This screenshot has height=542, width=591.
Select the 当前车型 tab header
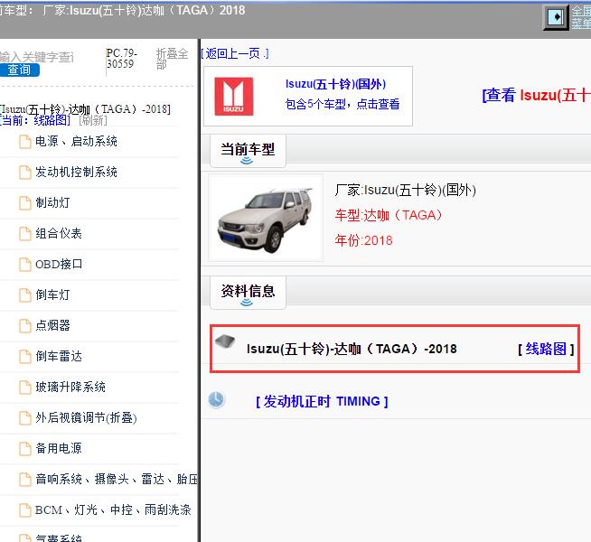[x=248, y=151]
